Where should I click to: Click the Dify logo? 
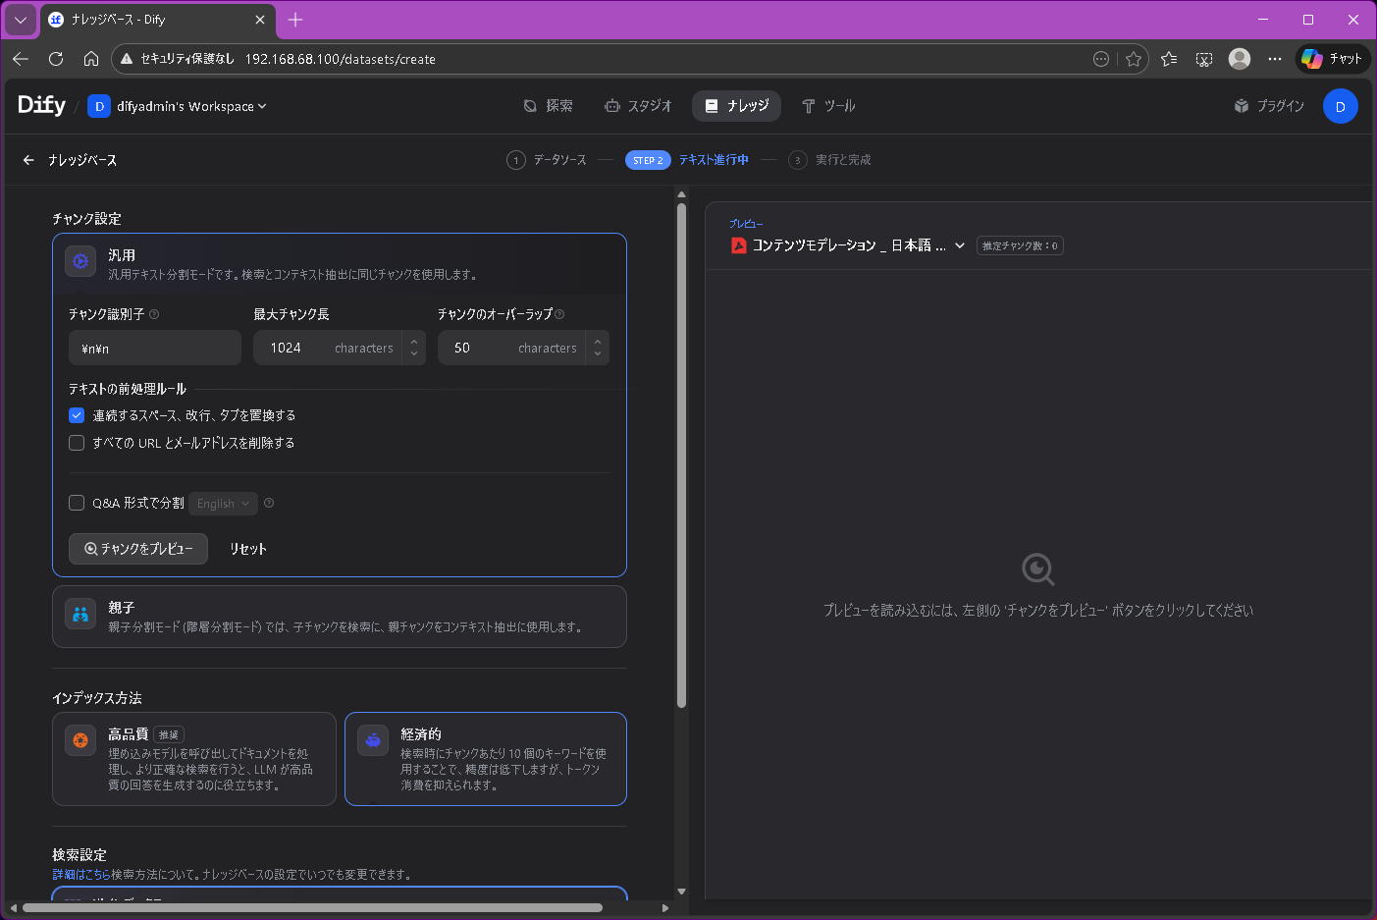(37, 105)
